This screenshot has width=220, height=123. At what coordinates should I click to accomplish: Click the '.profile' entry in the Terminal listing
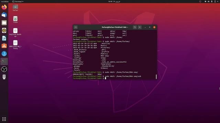105,52
